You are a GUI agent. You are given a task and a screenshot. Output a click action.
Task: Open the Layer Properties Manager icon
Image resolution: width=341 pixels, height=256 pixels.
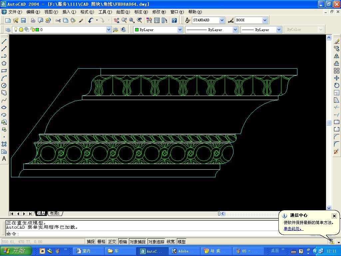8,30
